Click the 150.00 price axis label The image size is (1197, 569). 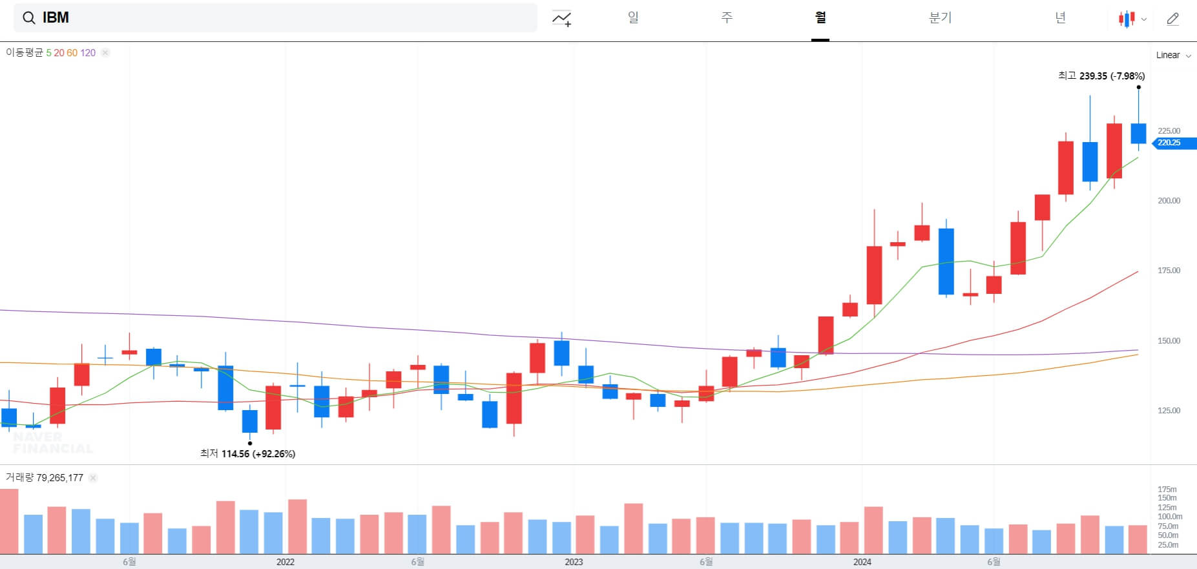[x=1169, y=341]
